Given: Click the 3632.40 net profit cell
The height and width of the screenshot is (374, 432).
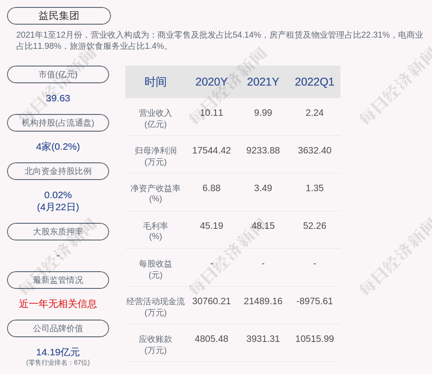Looking at the screenshot, I should point(314,151).
